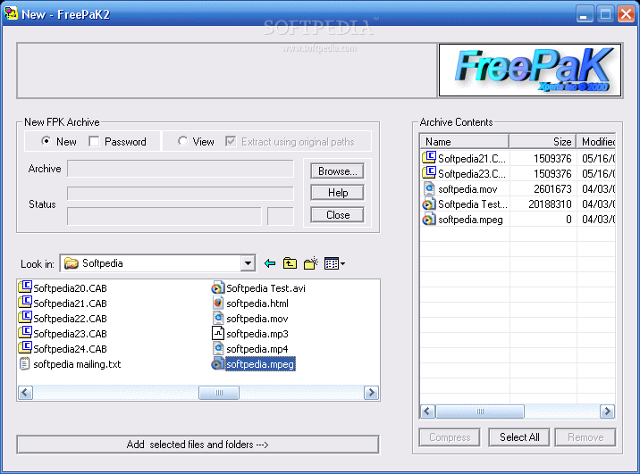Sort archive list by Size column
This screenshot has width=640, height=474.
pos(543,141)
